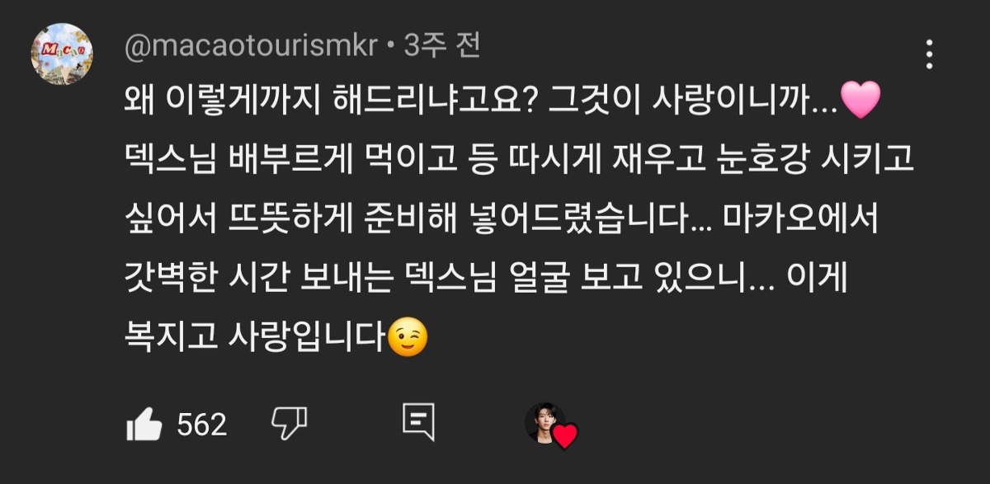This screenshot has height=484, width=990.
Task: Open the three-dot comment options menu
Action: click(930, 54)
